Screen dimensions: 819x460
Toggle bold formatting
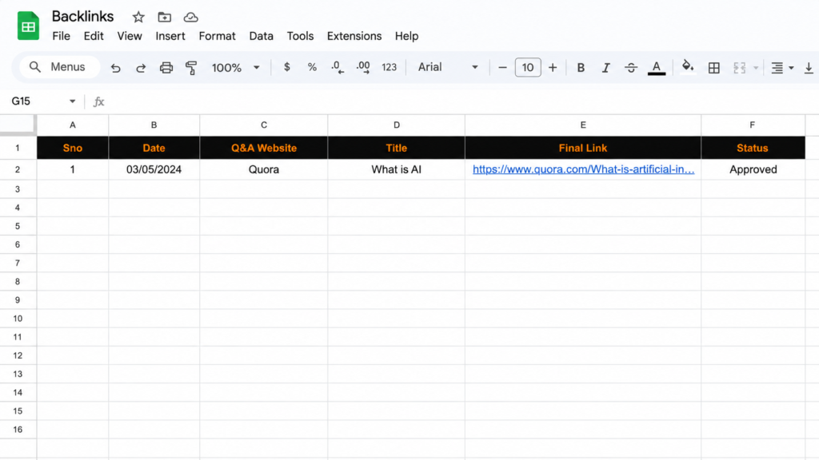[x=581, y=67]
